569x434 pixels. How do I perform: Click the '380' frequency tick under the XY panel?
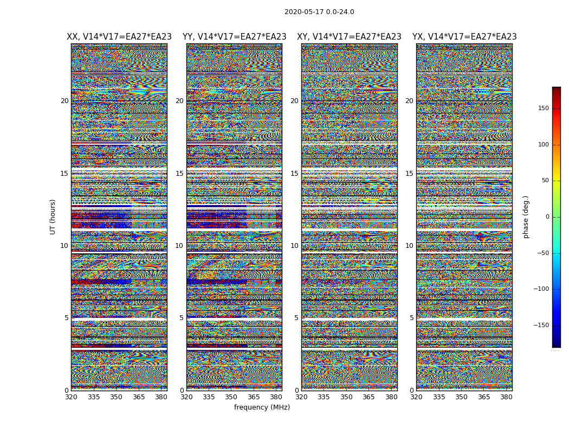coord(391,397)
